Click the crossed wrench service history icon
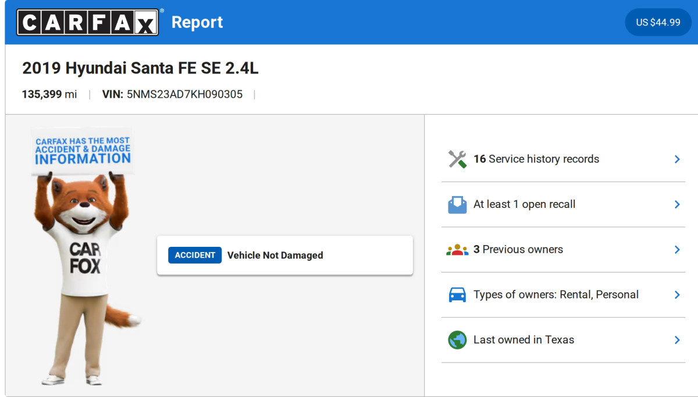This screenshot has width=698, height=397. (x=458, y=158)
